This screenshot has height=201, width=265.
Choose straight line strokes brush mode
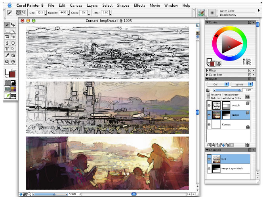[23, 13]
